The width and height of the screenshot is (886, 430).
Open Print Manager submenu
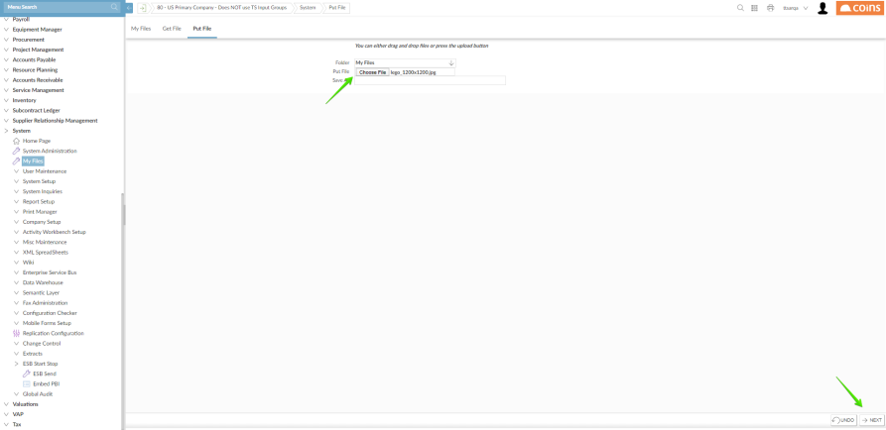click(x=40, y=212)
